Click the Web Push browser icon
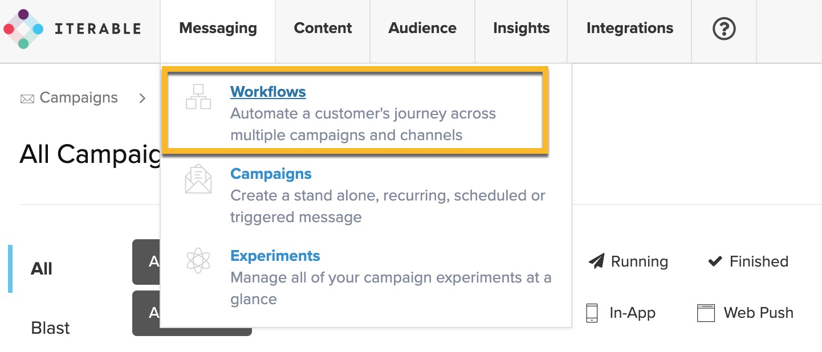This screenshot has width=822, height=352. [x=706, y=313]
